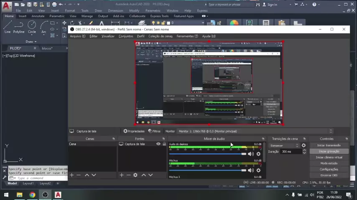Toggle lock on Captura de tela source
Screen dimensions: 357x200
(164, 144)
